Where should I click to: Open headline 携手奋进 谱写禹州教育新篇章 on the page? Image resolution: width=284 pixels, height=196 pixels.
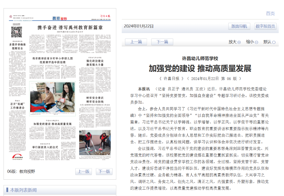point(70,27)
